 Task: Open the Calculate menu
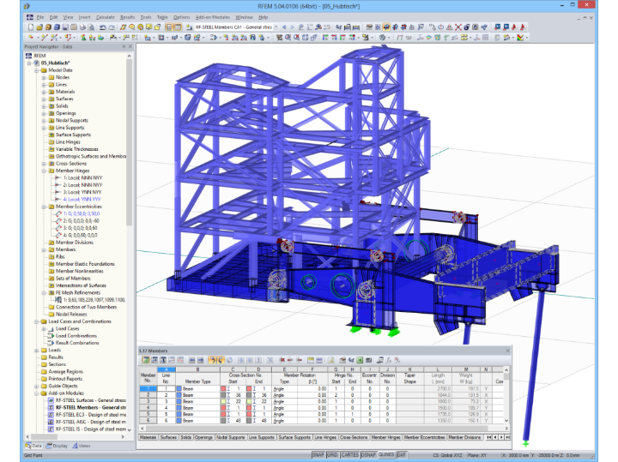click(x=106, y=17)
